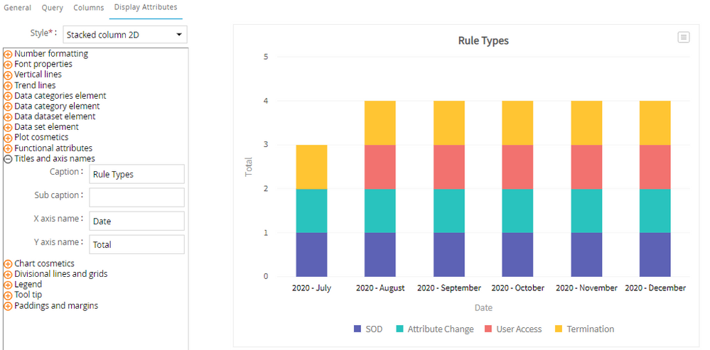Open the chart export hamburger menu

click(x=683, y=37)
